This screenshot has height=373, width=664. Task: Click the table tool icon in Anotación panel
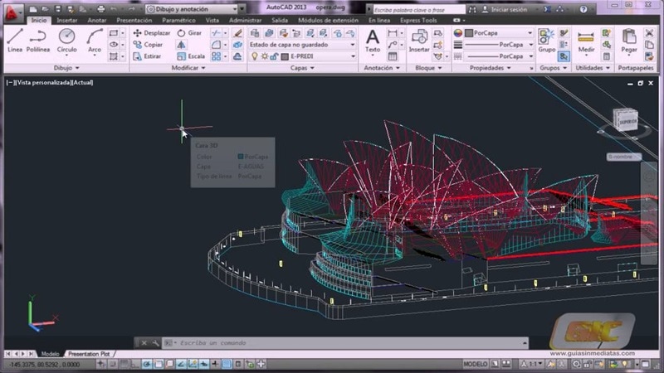point(393,56)
